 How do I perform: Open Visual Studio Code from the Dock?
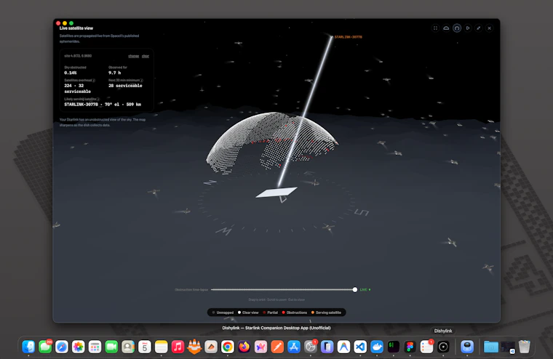point(360,347)
